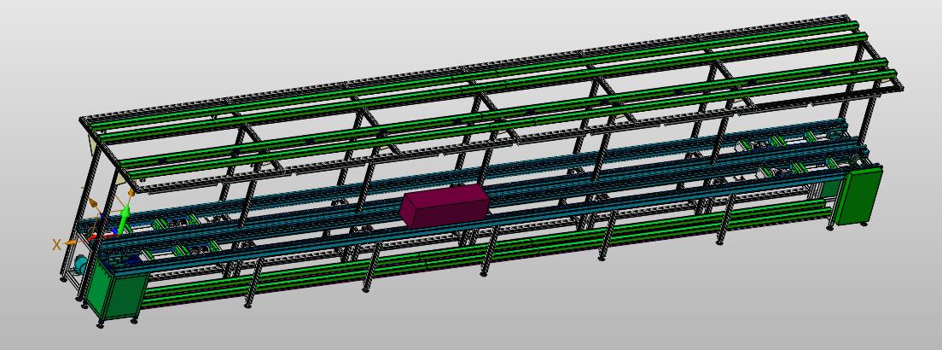Click the orange X axis arrowhead

71,242
